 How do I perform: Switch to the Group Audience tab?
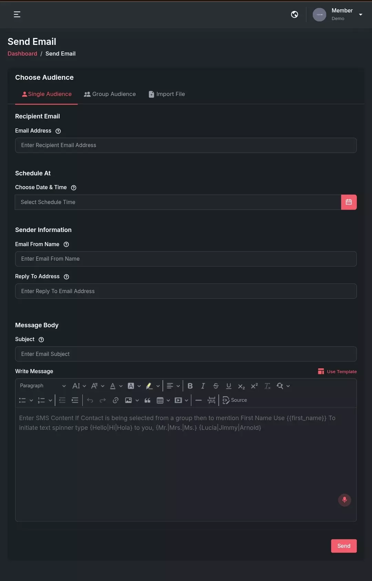110,94
